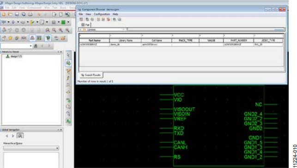Open Configuration menu in Component Browser
The width and height of the screenshot is (297, 168).
click(x=102, y=14)
